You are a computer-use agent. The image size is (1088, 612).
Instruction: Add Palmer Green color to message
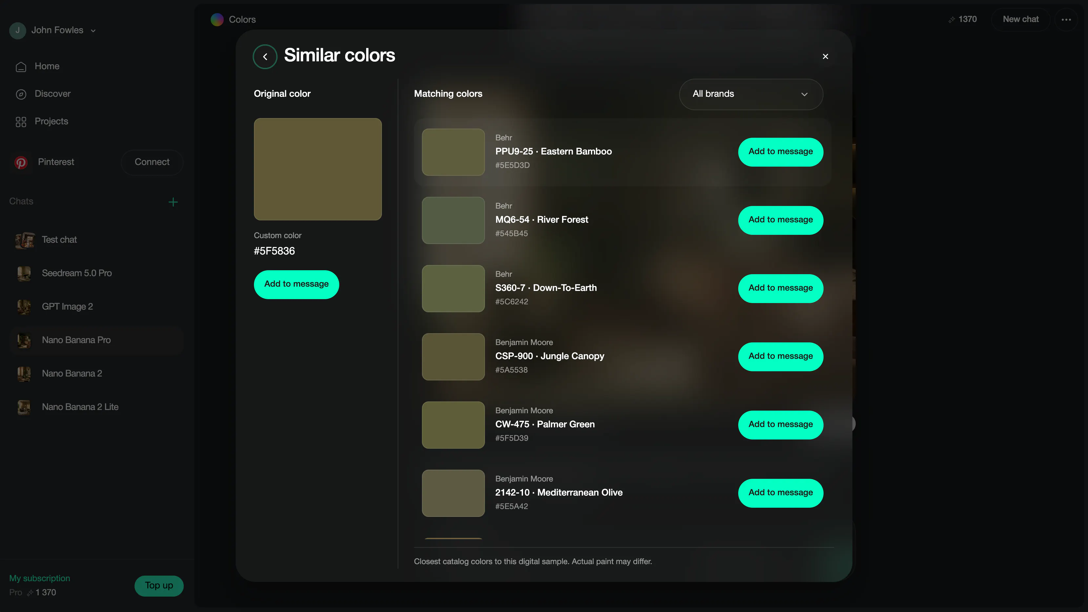pyautogui.click(x=781, y=425)
